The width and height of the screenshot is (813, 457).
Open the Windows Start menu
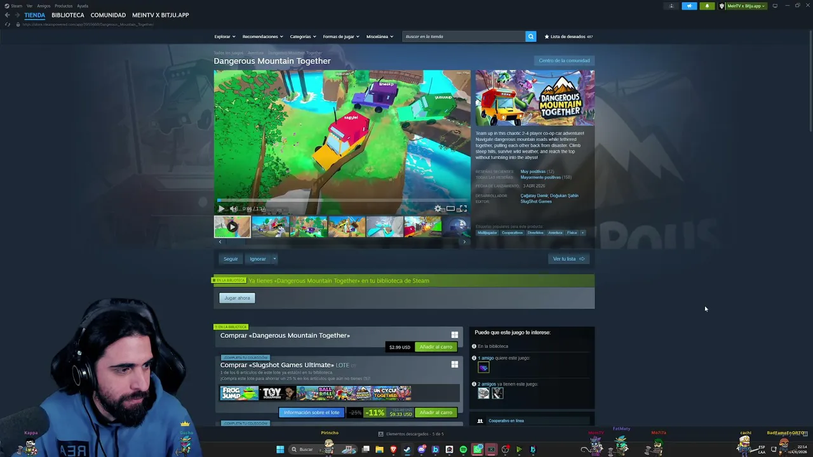pos(280,449)
